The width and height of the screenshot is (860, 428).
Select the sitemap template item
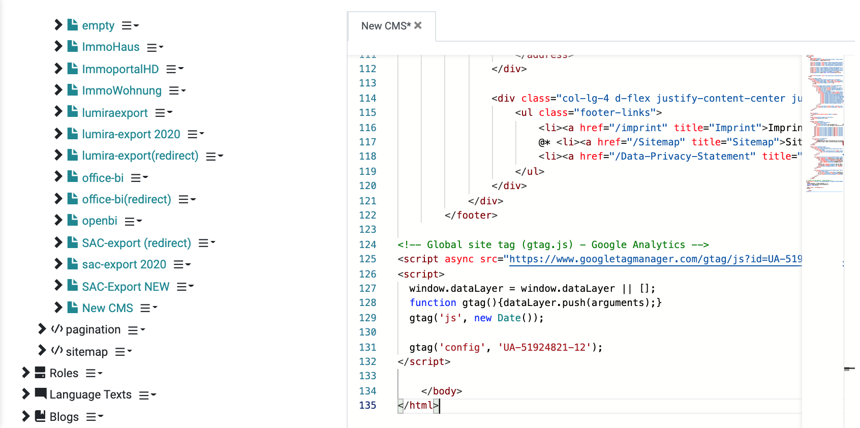point(87,352)
